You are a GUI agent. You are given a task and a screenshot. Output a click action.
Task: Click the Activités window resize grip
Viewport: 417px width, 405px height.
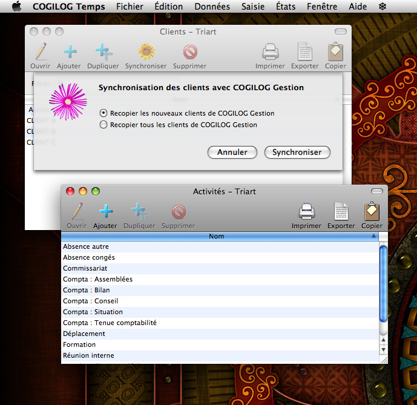384,360
